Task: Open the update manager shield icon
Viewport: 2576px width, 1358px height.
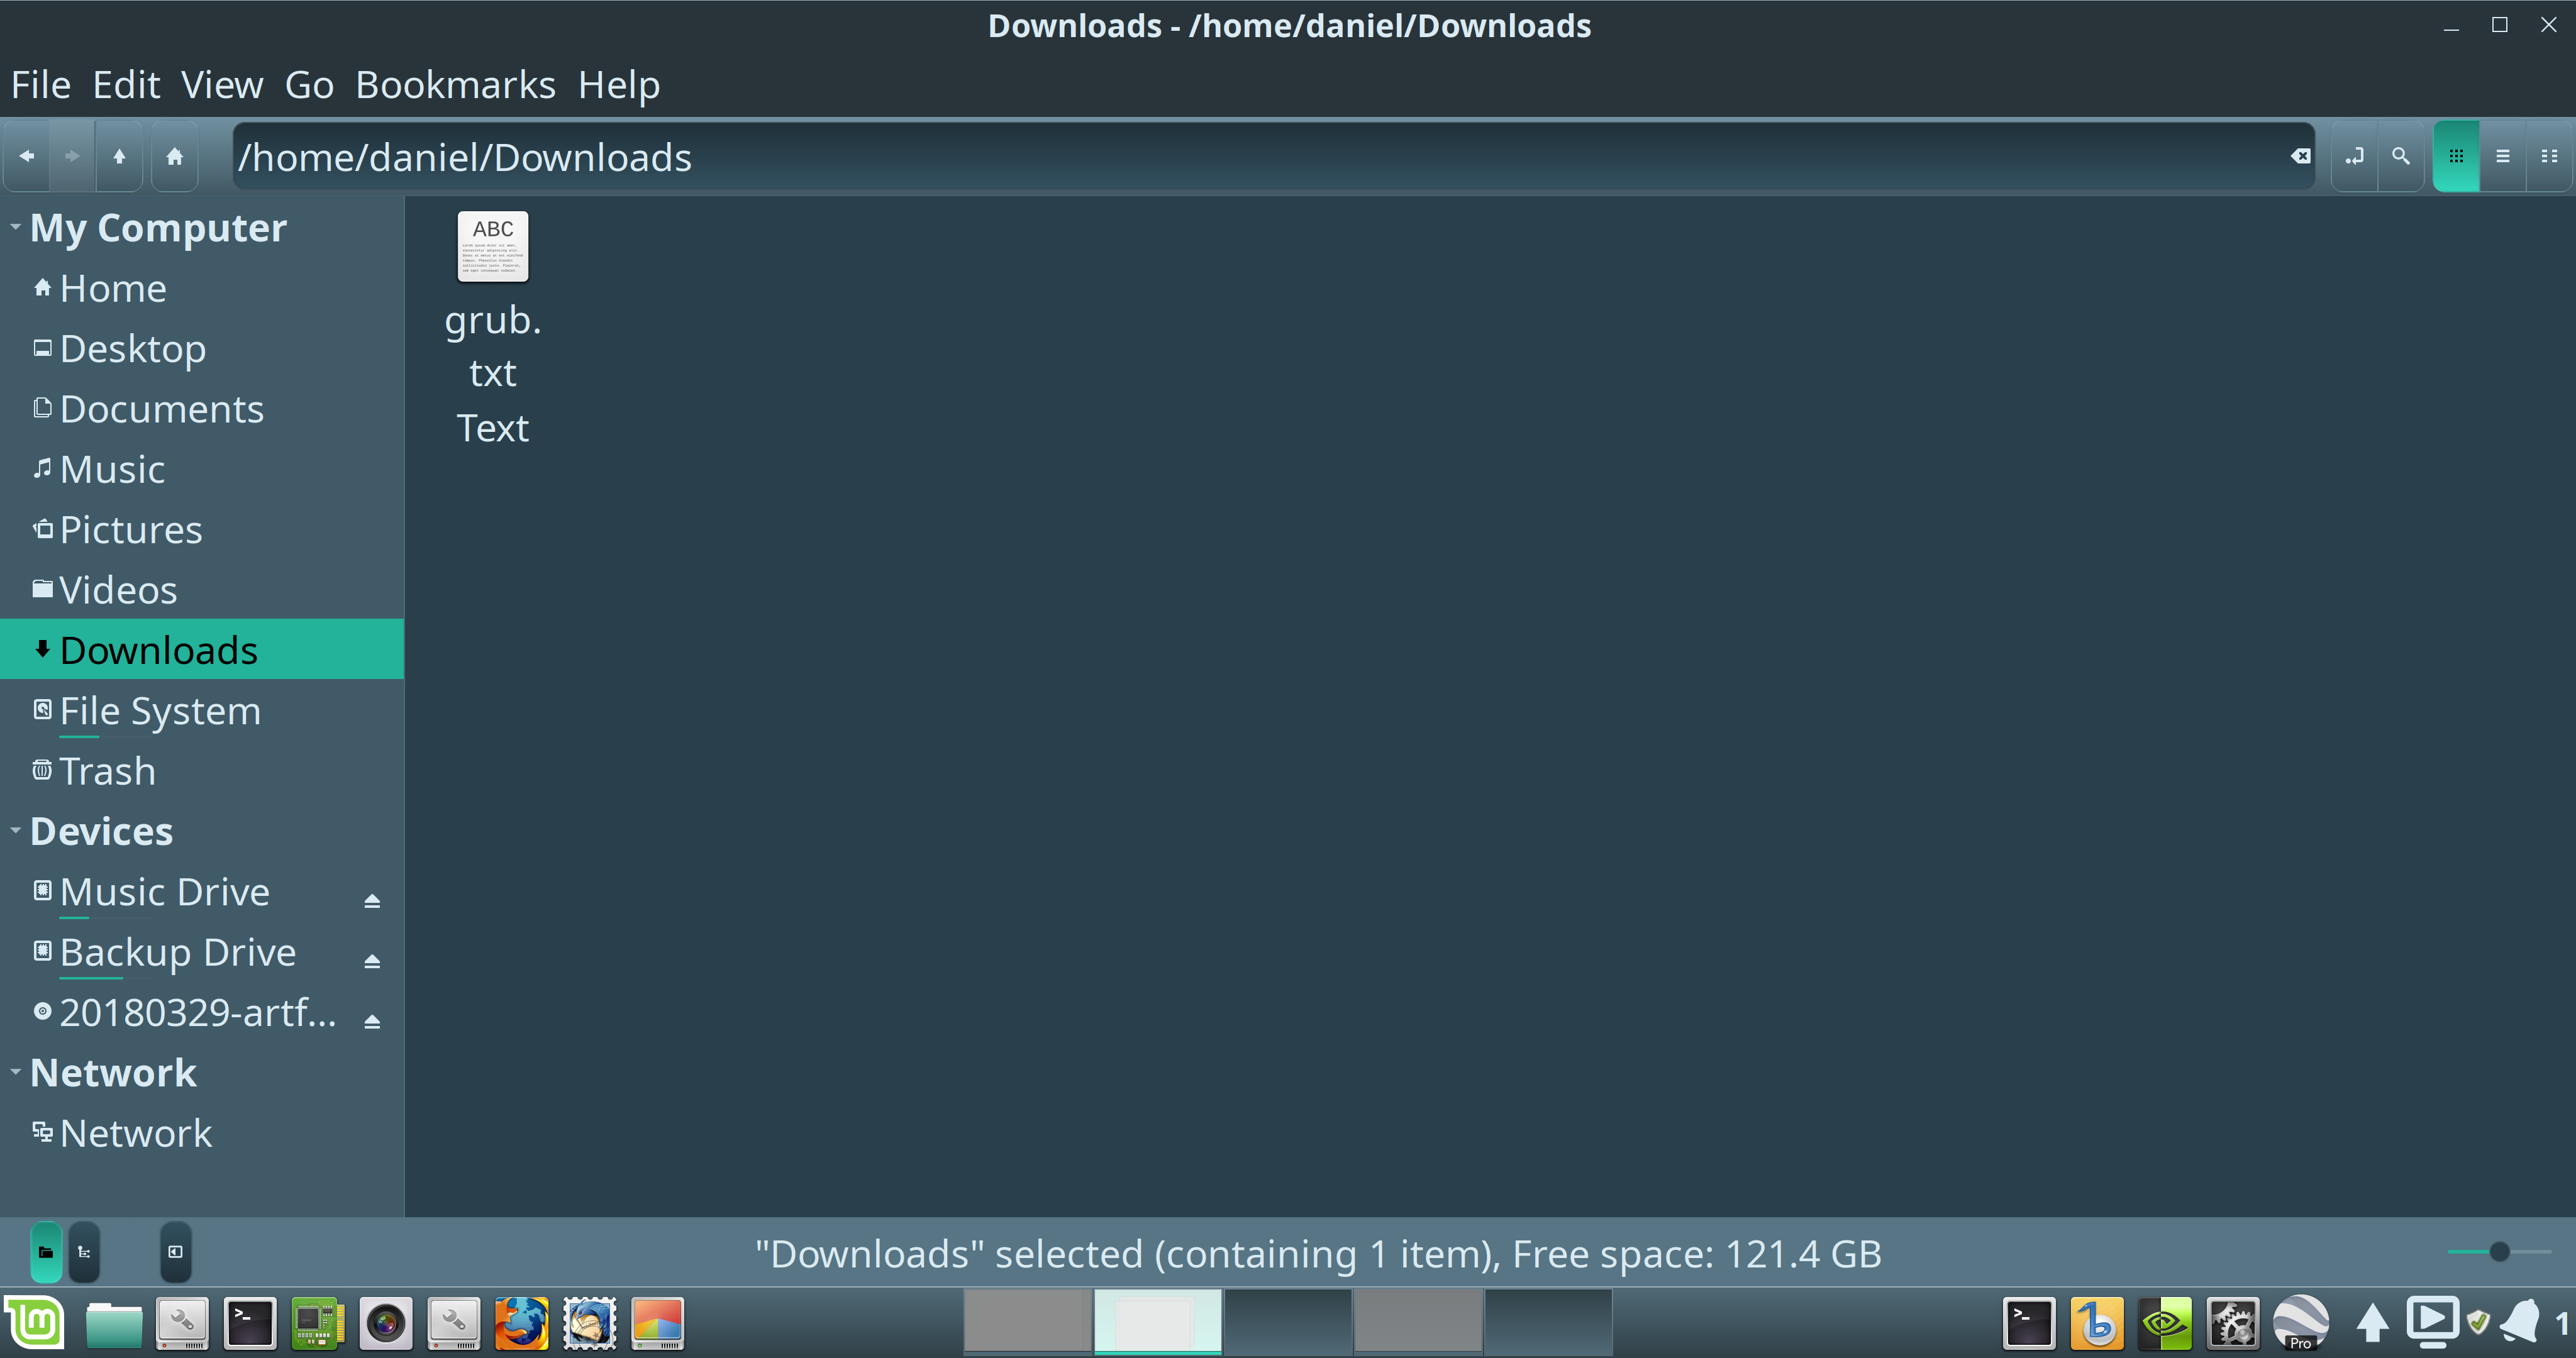Action: click(x=2478, y=1322)
